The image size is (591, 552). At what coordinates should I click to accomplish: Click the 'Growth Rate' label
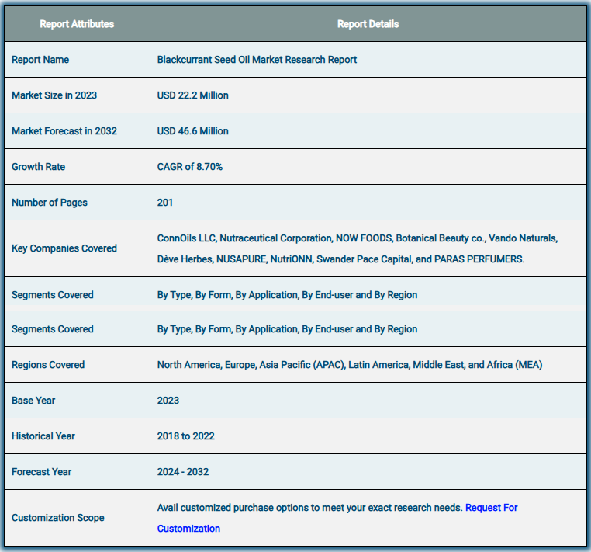coord(38,167)
